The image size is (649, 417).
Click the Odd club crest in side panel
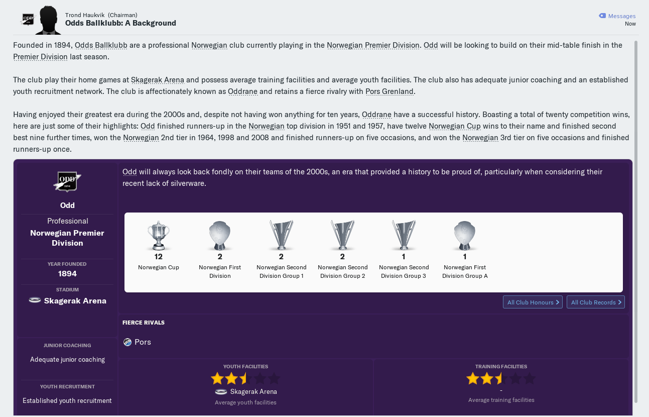(67, 181)
